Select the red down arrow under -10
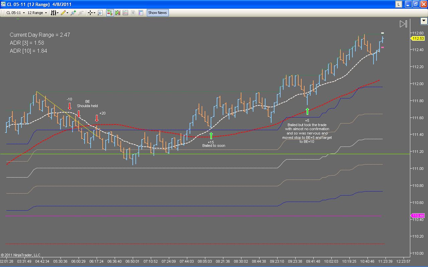The width and height of the screenshot is (428, 267). point(70,106)
